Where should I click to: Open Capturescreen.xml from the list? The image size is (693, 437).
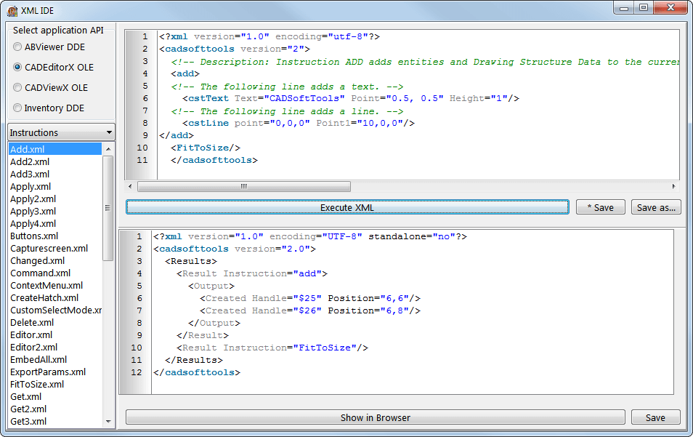click(49, 248)
